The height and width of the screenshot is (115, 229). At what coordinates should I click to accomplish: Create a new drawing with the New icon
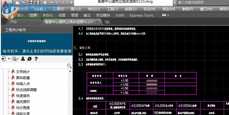click(17, 3)
